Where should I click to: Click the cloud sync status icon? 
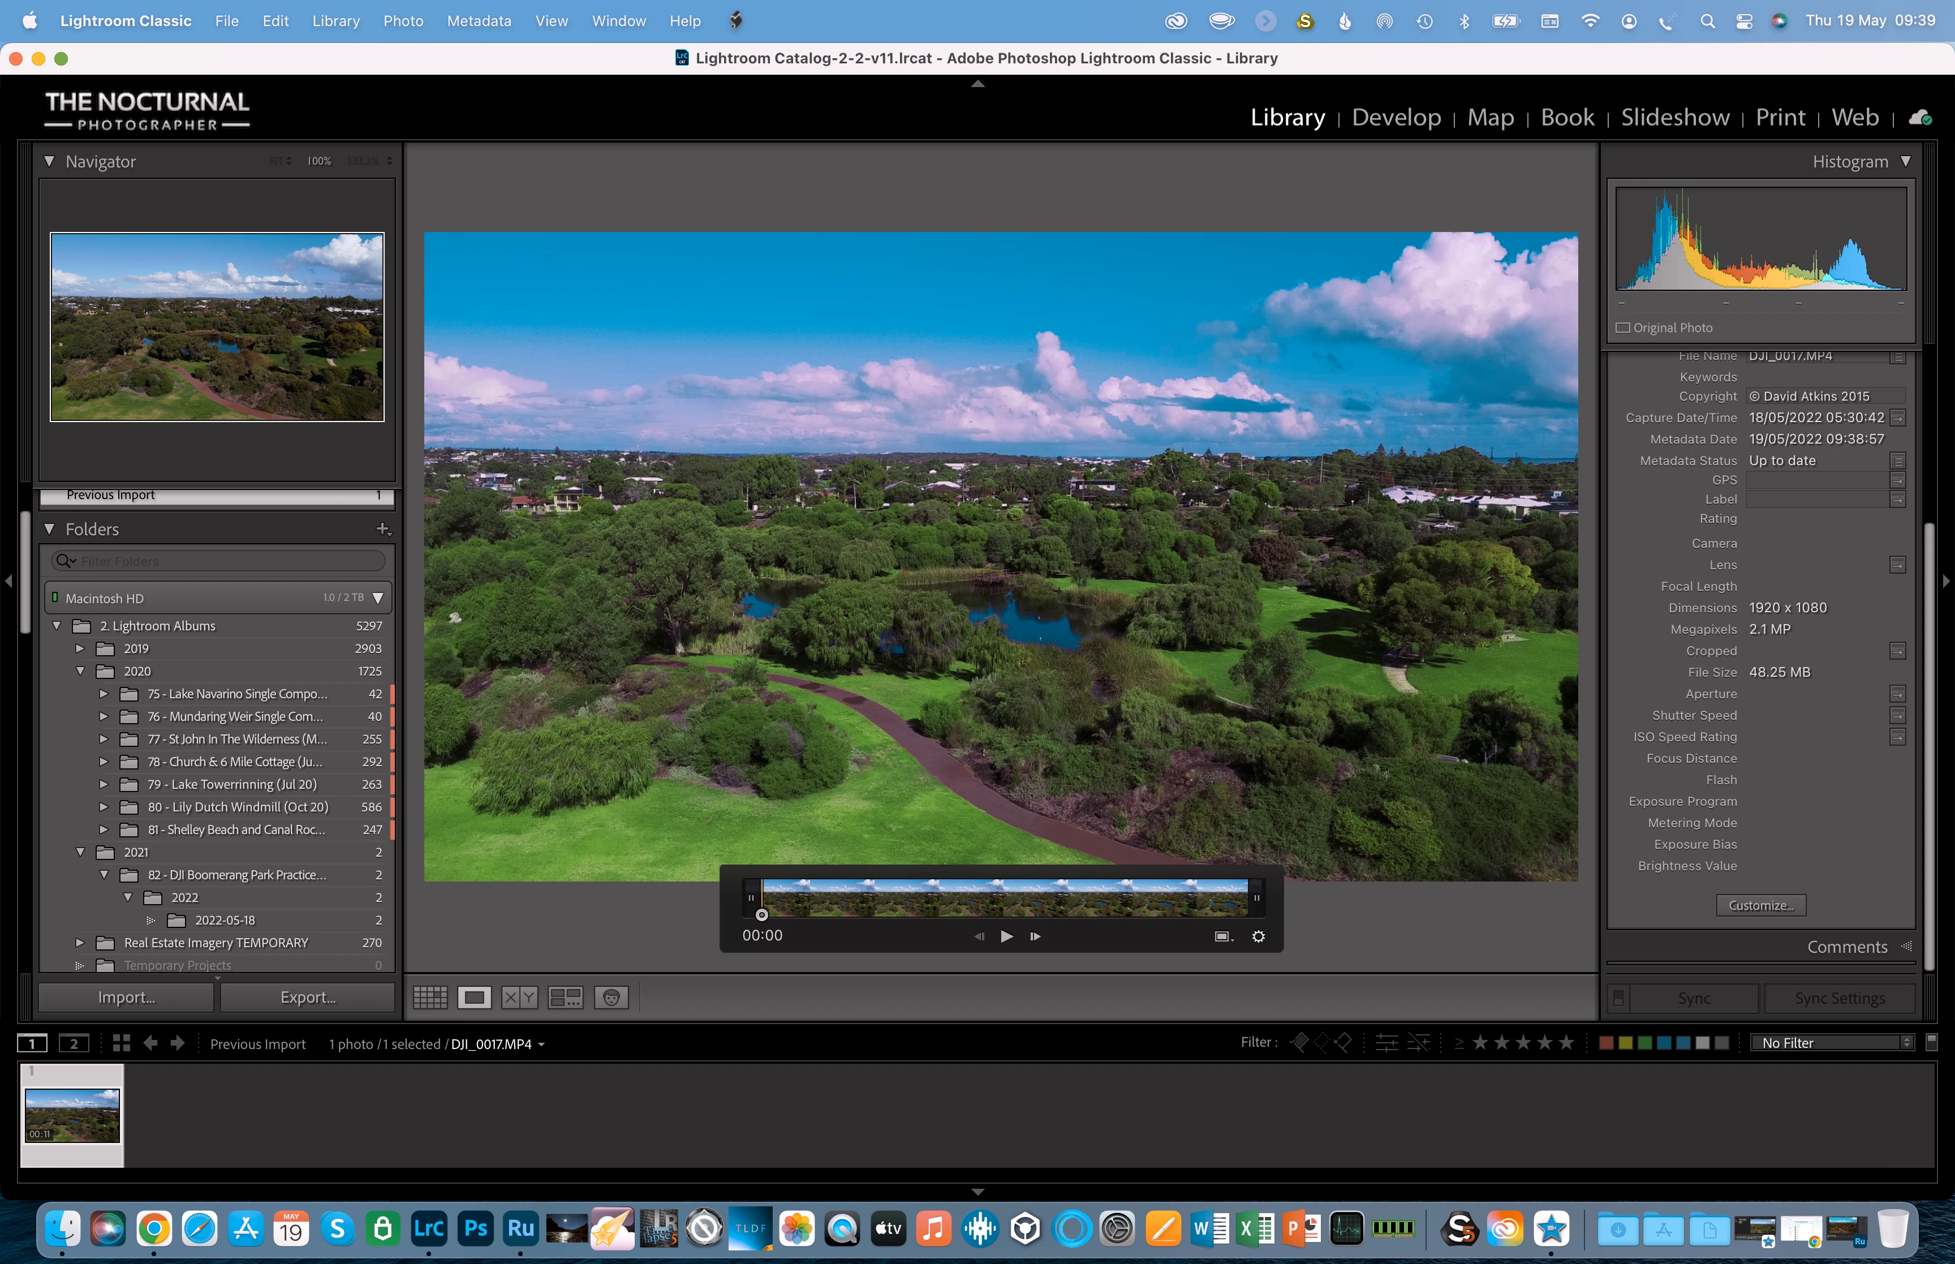pyautogui.click(x=1920, y=117)
